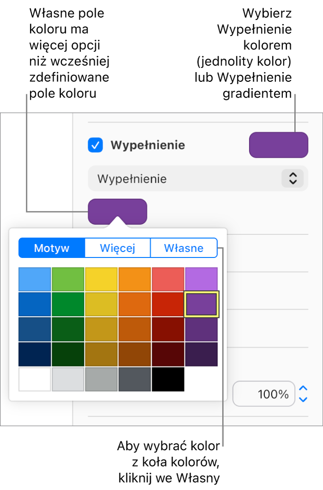Select the highlighted purple swatch
This screenshot has height=490, width=323.
click(x=202, y=304)
